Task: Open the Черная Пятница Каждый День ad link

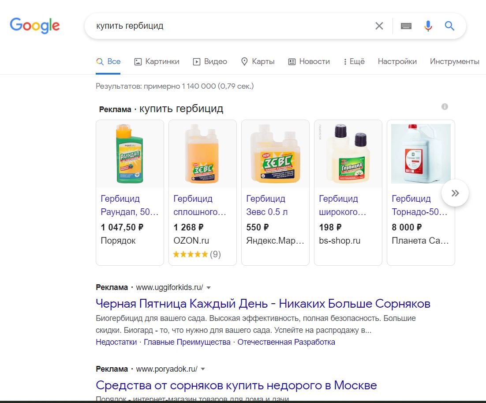Action: click(x=263, y=304)
